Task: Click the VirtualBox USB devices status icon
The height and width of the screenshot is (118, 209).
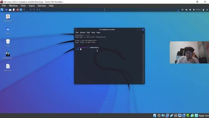Action: point(171,116)
